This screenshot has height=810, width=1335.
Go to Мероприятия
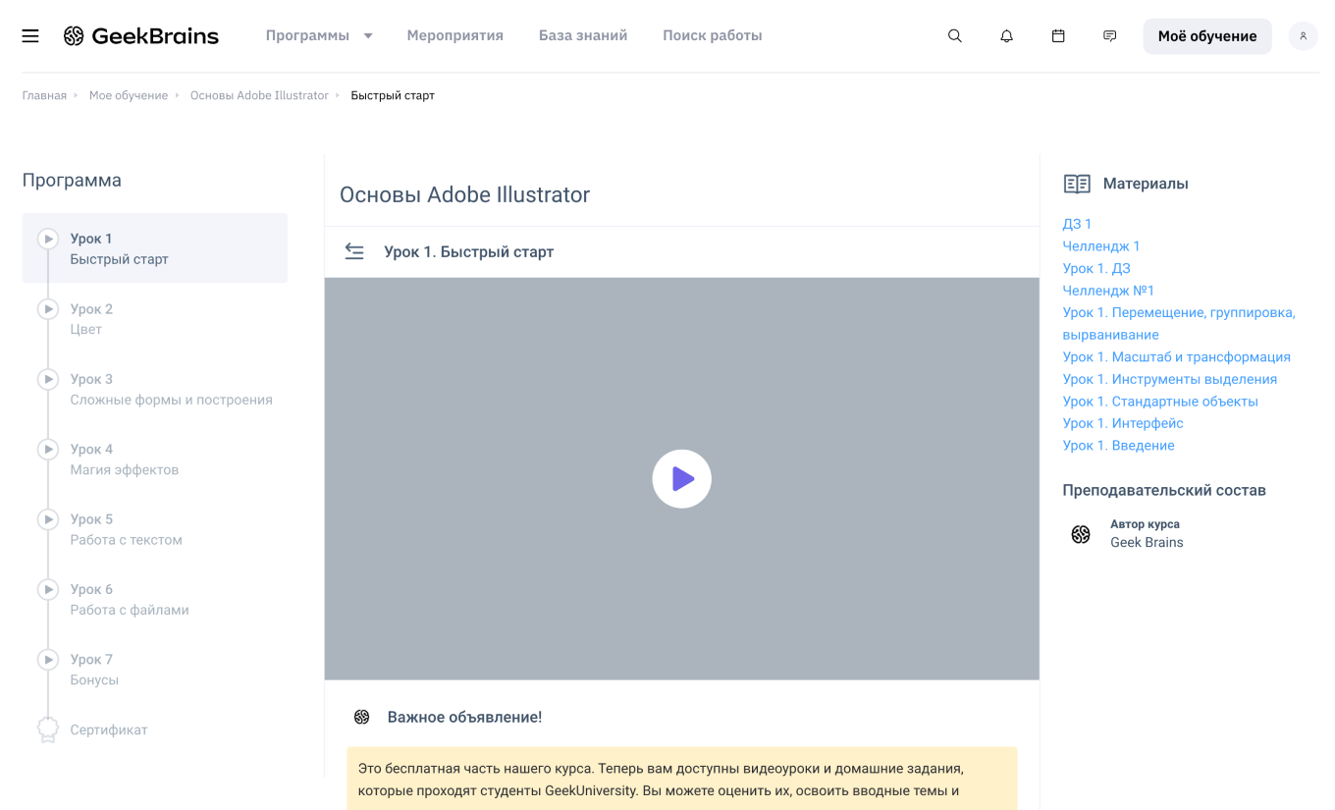455,36
